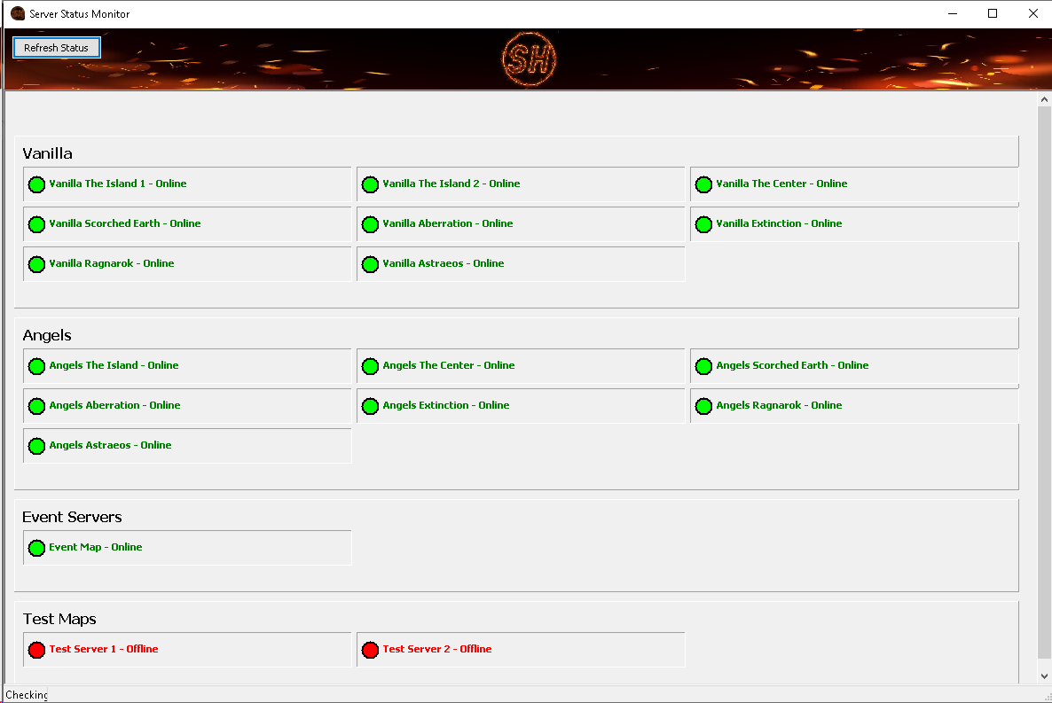Viewport: 1052px width, 703px height.
Task: Click the scrollbar down arrow
Action: coord(1044,674)
